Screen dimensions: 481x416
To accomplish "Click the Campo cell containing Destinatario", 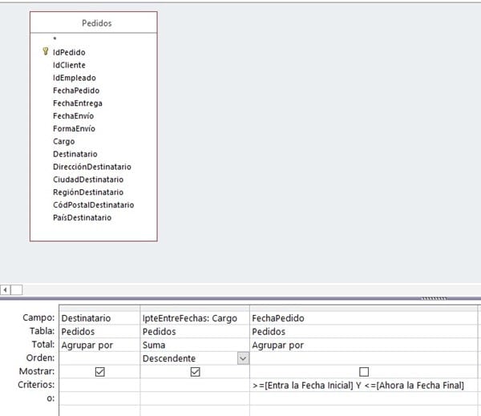I will 99,318.
